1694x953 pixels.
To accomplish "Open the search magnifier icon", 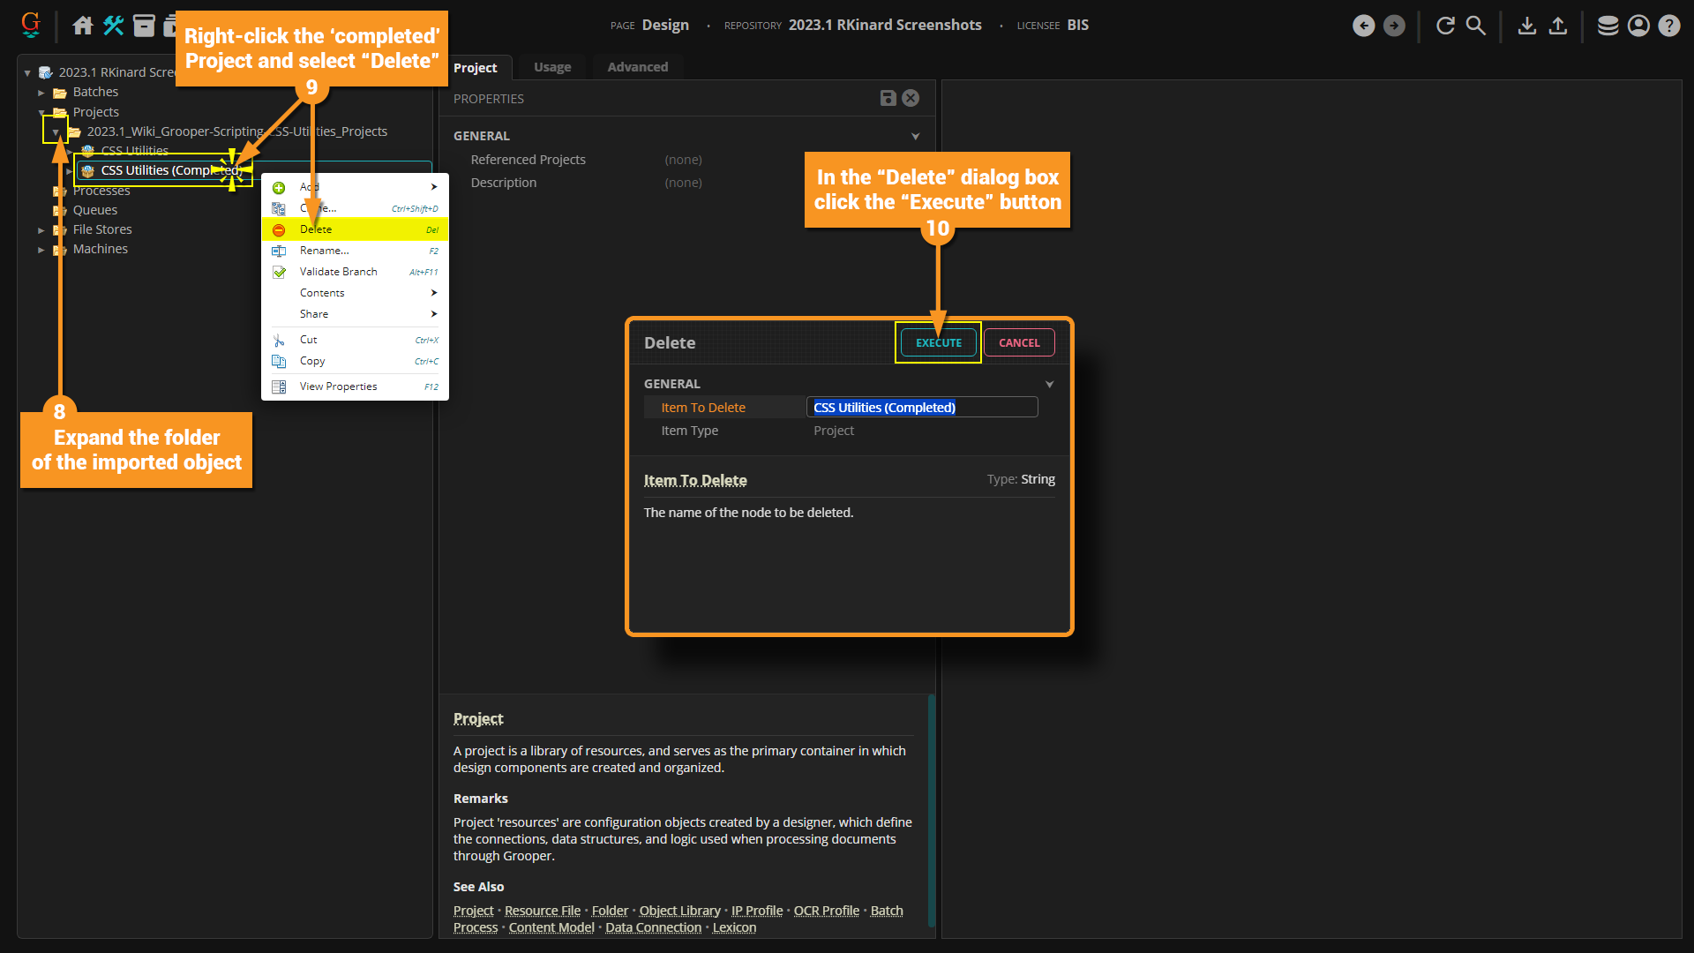I will click(1476, 26).
